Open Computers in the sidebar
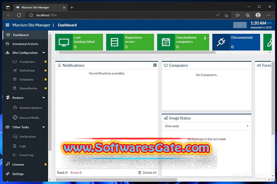Viewport: 277px width, 184px height. pyautogui.click(x=27, y=62)
